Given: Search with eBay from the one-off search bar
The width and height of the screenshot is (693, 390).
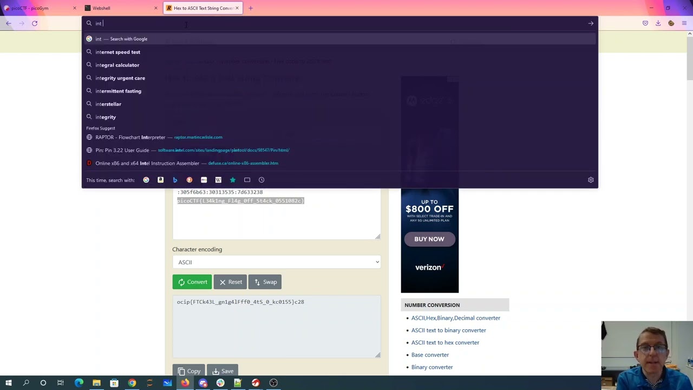Looking at the screenshot, I should [x=204, y=180].
